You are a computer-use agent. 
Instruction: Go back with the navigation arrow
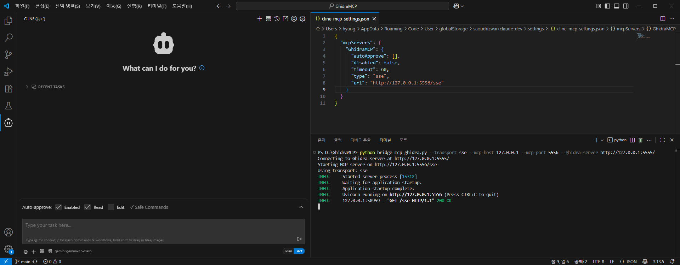pos(219,6)
